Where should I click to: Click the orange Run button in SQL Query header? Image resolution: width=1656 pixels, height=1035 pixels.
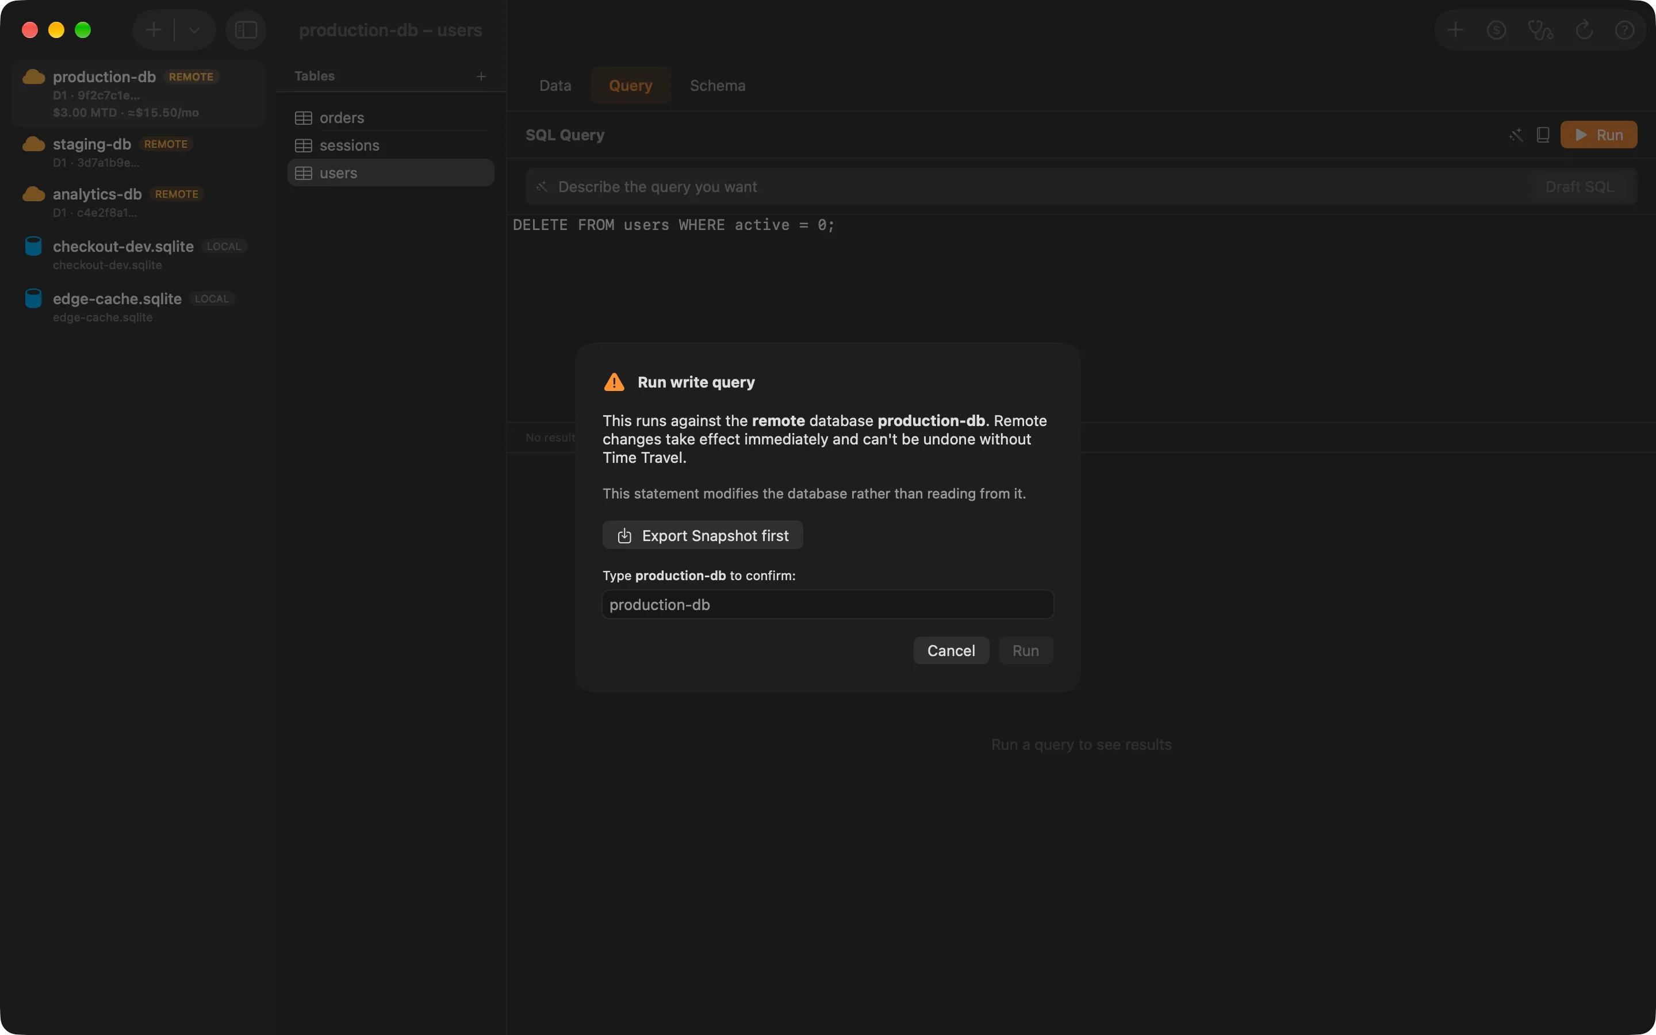[x=1598, y=135]
